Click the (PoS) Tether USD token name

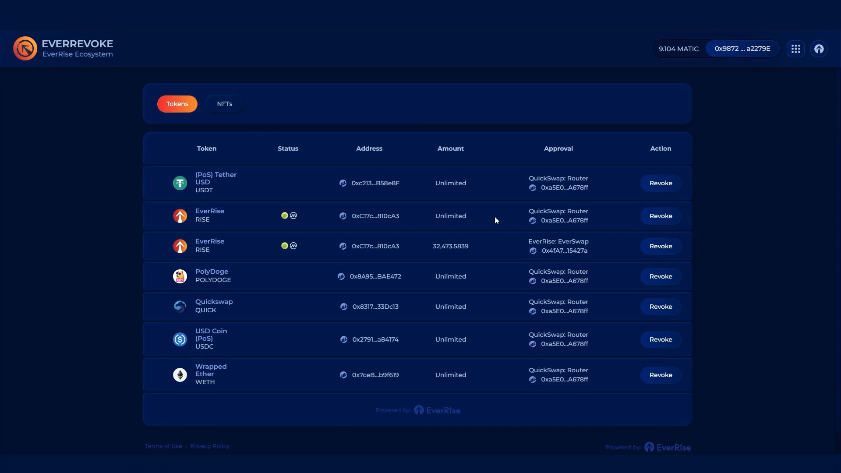[x=216, y=178]
